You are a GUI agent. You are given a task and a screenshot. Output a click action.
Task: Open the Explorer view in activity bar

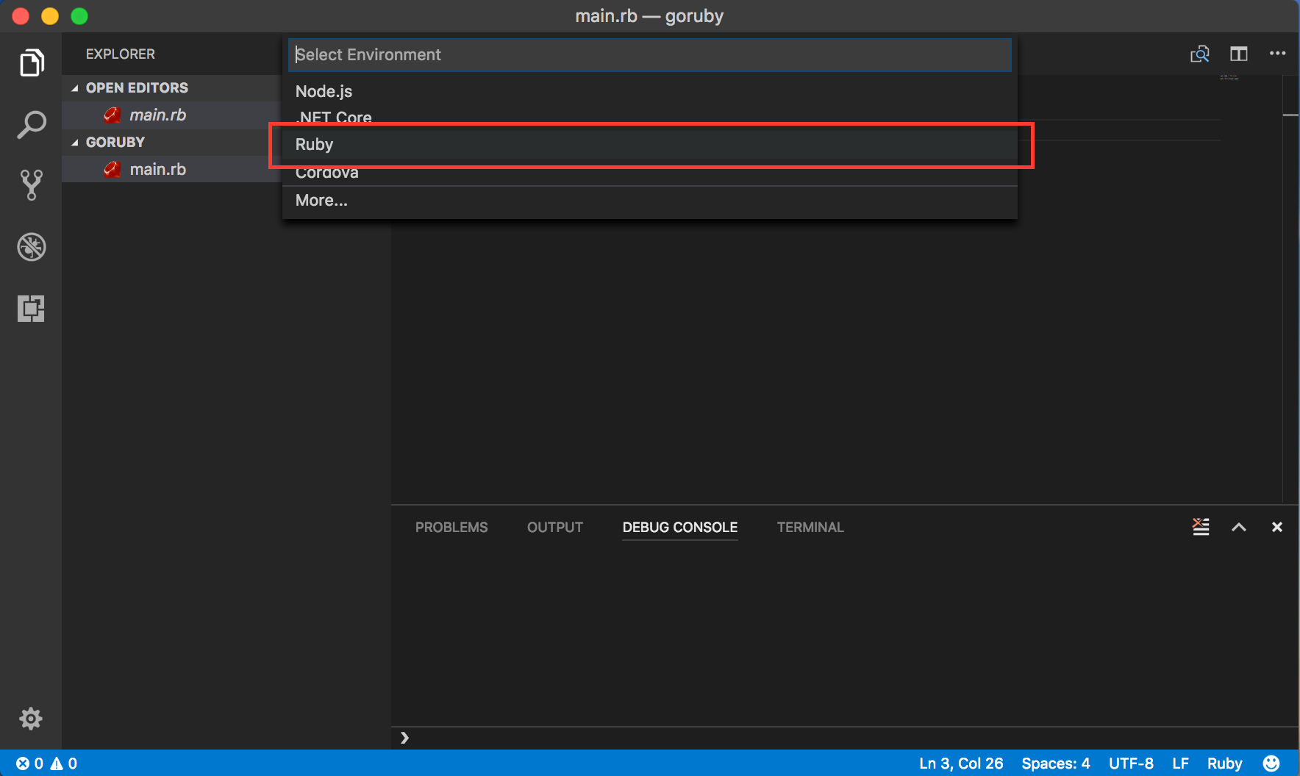point(31,62)
